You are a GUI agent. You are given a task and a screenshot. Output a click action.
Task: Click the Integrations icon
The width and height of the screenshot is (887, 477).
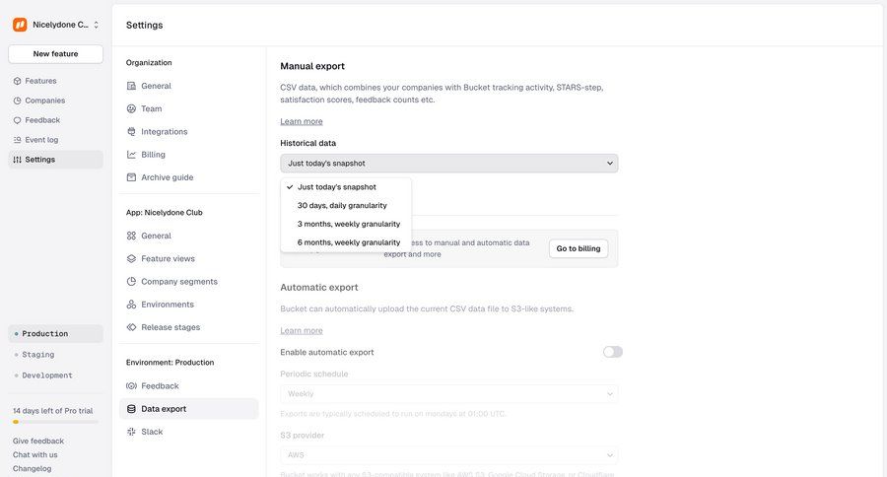[x=131, y=132]
